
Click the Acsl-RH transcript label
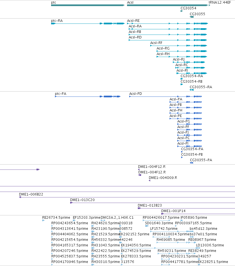(x=163, y=54)
